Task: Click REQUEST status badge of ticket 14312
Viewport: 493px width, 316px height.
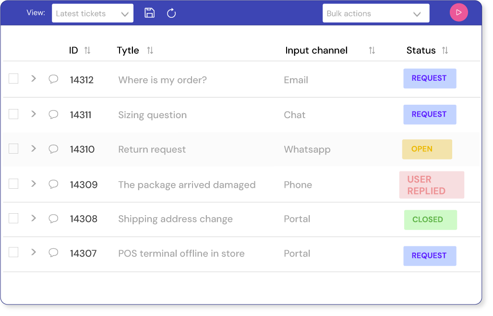Action: 430,78
